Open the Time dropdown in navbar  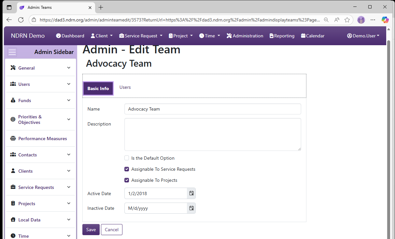coord(210,36)
